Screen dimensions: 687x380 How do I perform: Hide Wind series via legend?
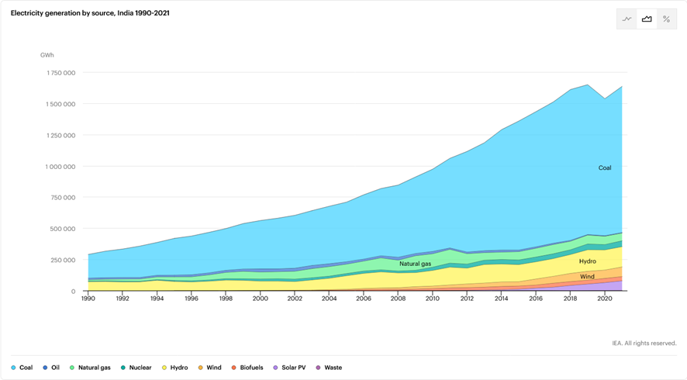(209, 368)
